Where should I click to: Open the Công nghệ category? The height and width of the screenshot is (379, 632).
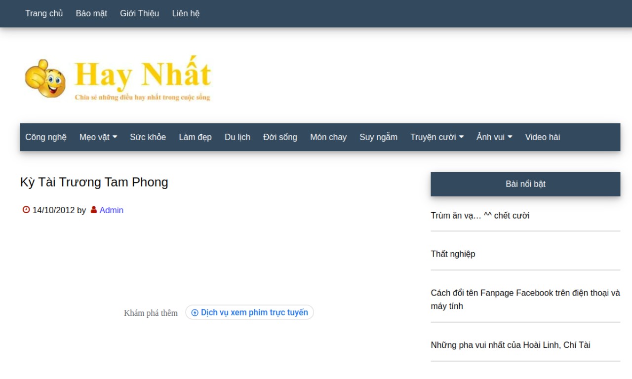tap(46, 137)
